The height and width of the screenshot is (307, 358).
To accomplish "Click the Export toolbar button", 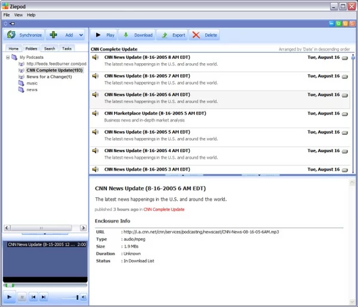I will [172, 35].
